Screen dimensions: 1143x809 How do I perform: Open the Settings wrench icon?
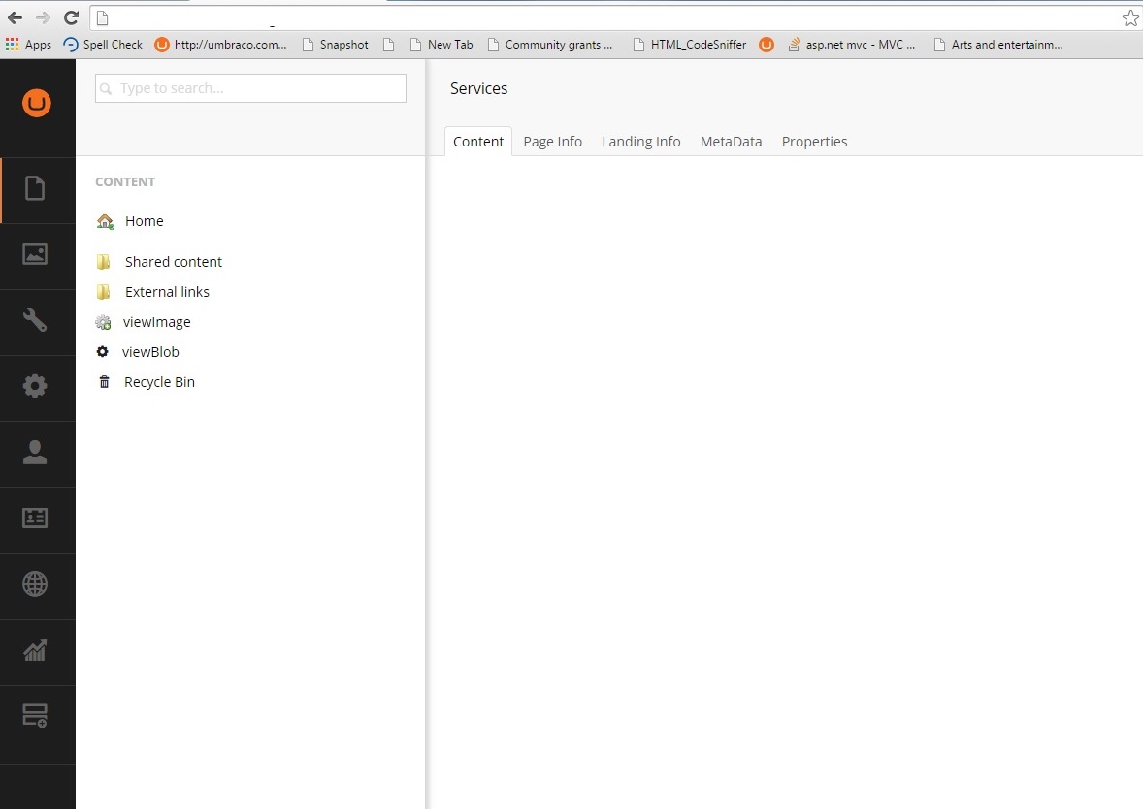click(36, 320)
